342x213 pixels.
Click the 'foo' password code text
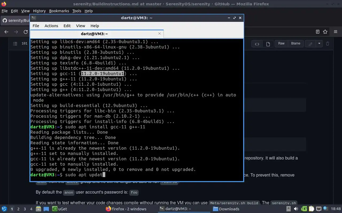[134, 192]
